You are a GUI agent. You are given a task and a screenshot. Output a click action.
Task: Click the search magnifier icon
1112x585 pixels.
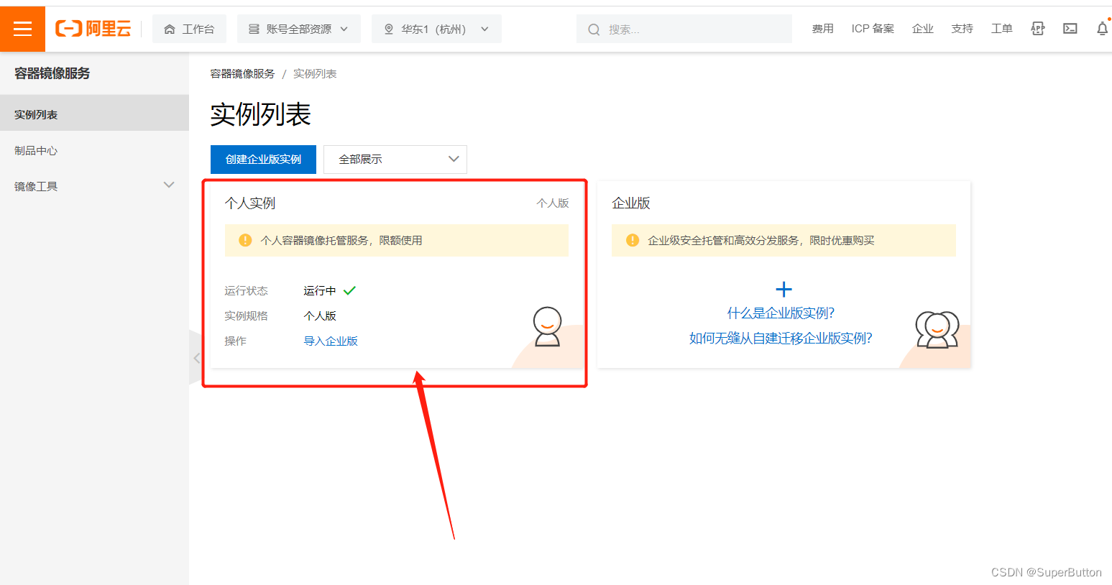(594, 29)
